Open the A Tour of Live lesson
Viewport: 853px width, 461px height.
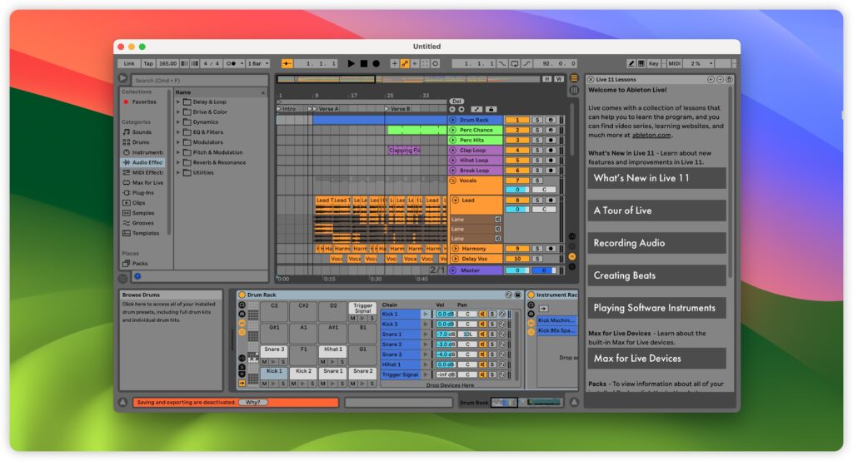tap(656, 211)
